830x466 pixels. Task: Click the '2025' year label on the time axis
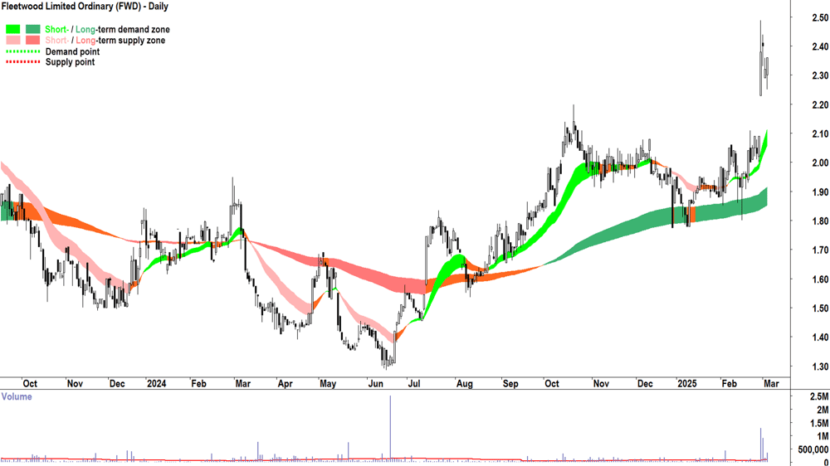687,383
